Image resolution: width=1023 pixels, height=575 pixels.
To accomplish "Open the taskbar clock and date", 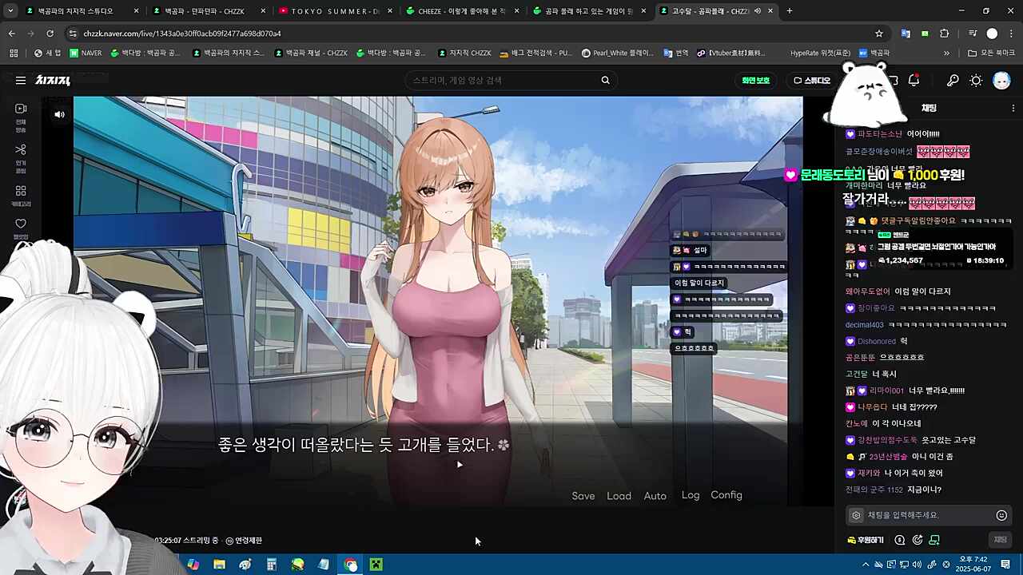I will coord(972,565).
